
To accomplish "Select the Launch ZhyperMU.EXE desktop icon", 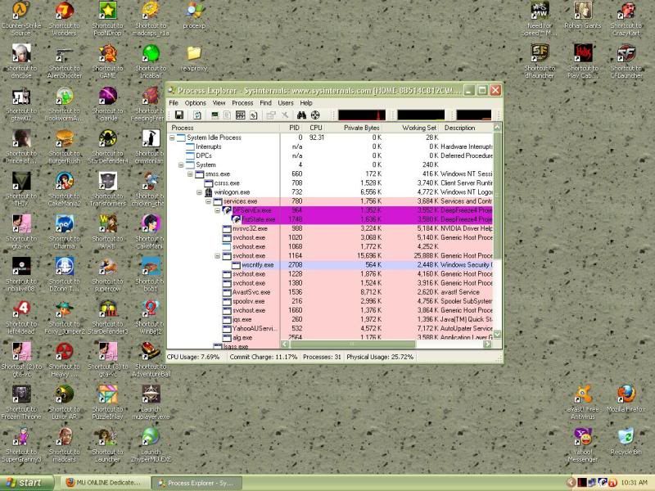I will pyautogui.click(x=151, y=445).
